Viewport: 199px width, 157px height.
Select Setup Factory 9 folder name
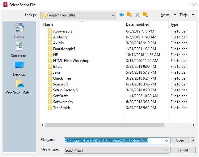(66, 90)
